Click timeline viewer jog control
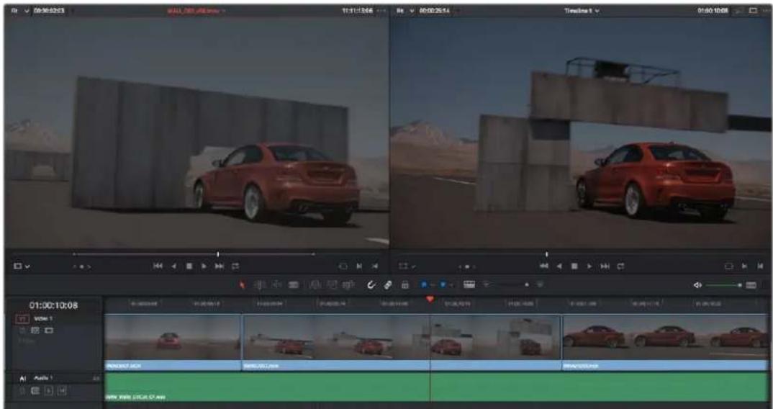 pyautogui.click(x=468, y=266)
